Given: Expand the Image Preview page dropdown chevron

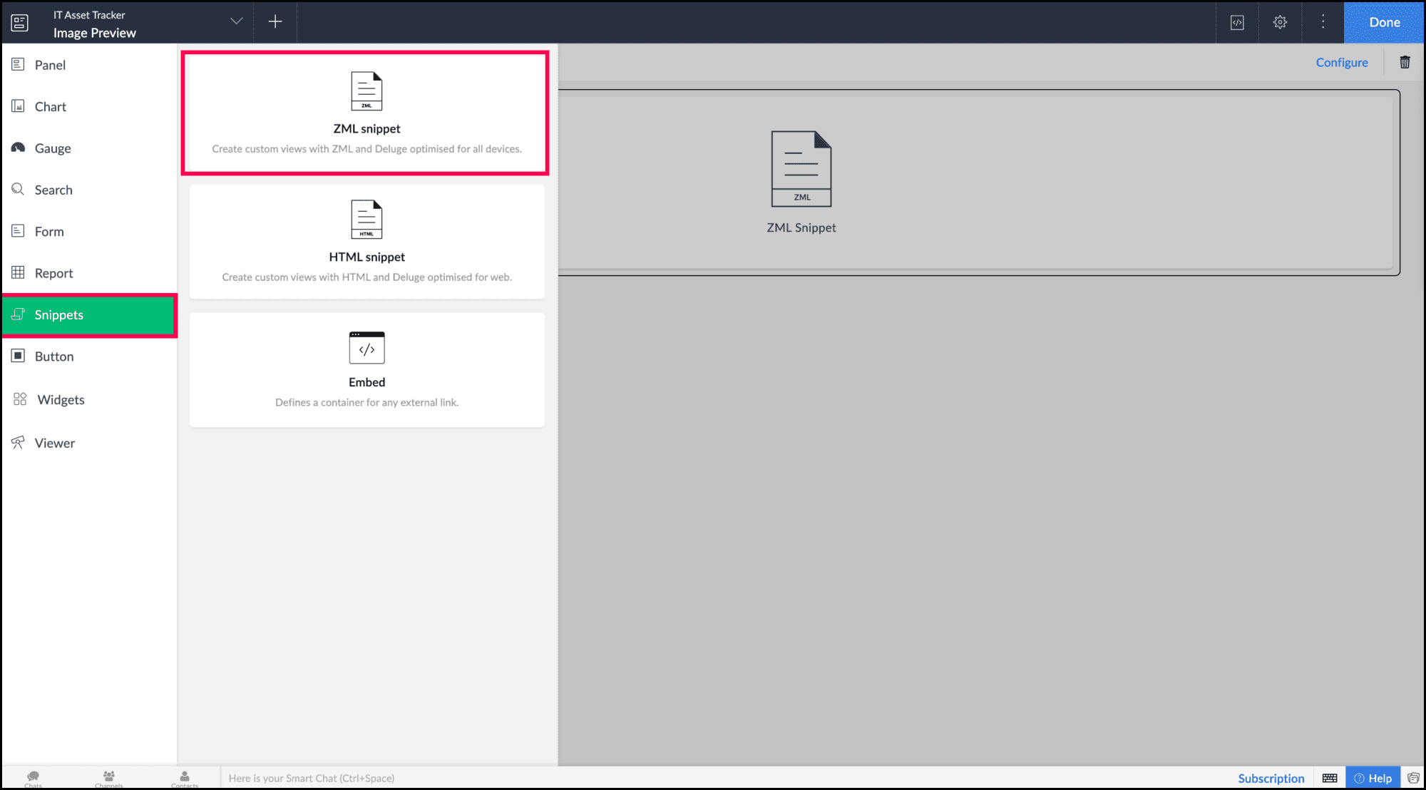Looking at the screenshot, I should [x=236, y=21].
